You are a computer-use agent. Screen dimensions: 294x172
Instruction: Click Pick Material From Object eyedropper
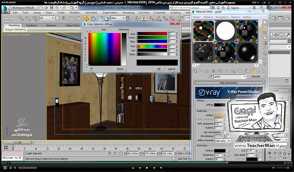pos(210,77)
